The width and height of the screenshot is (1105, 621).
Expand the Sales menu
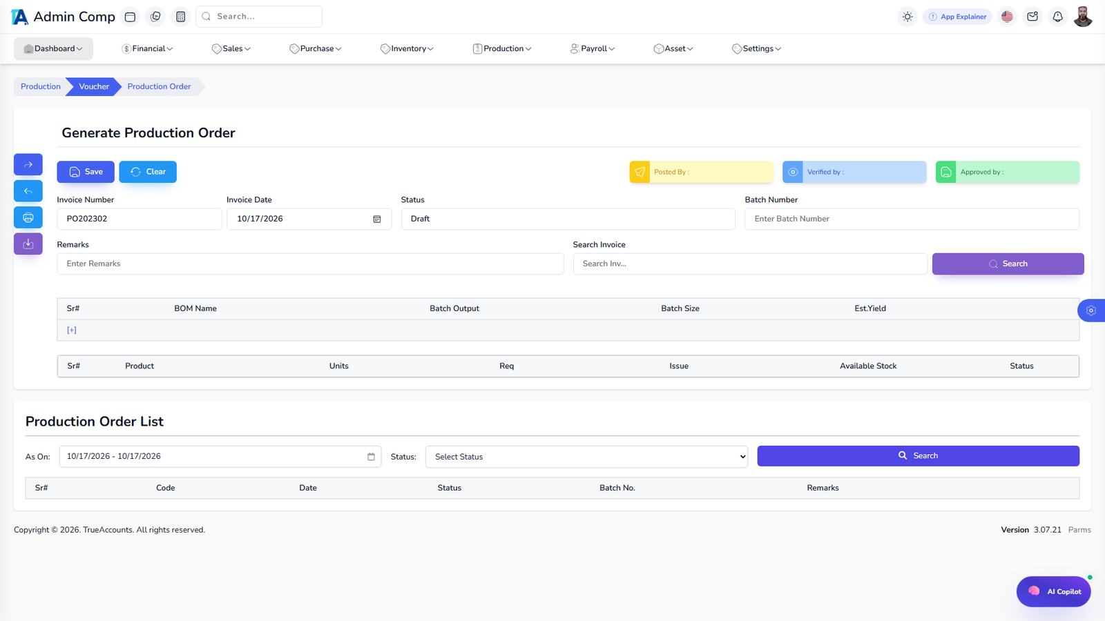coord(231,49)
